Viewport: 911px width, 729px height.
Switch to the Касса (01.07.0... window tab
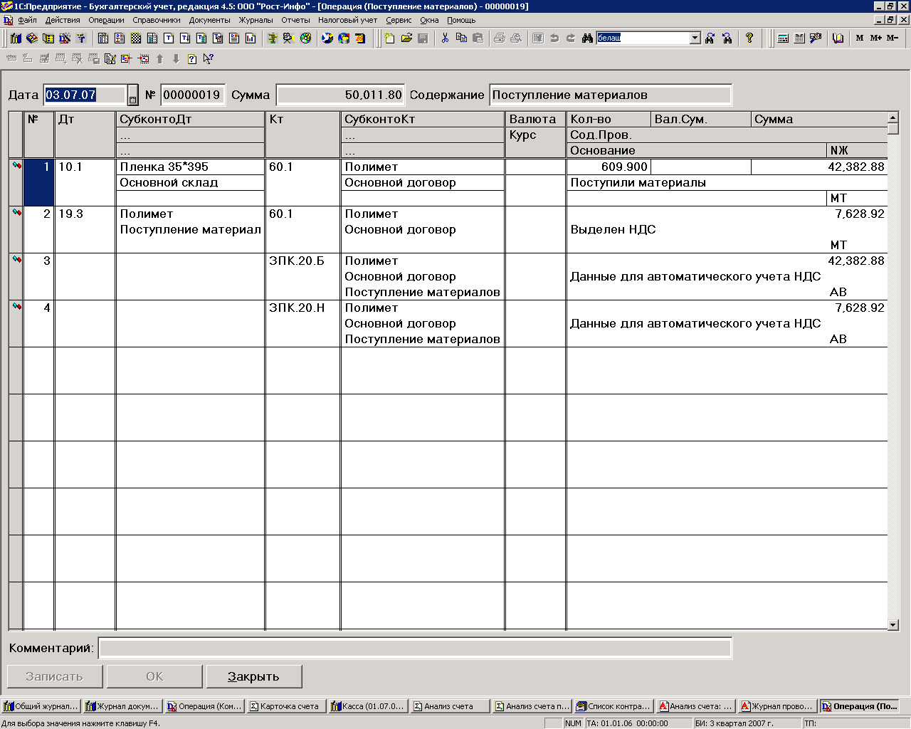(368, 706)
